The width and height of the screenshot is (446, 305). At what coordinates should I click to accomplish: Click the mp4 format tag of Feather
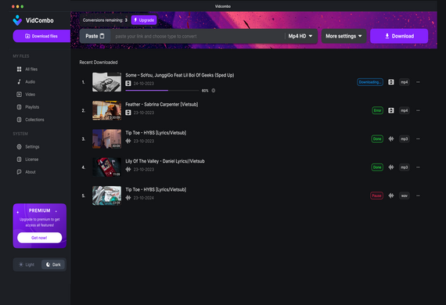coord(405,110)
